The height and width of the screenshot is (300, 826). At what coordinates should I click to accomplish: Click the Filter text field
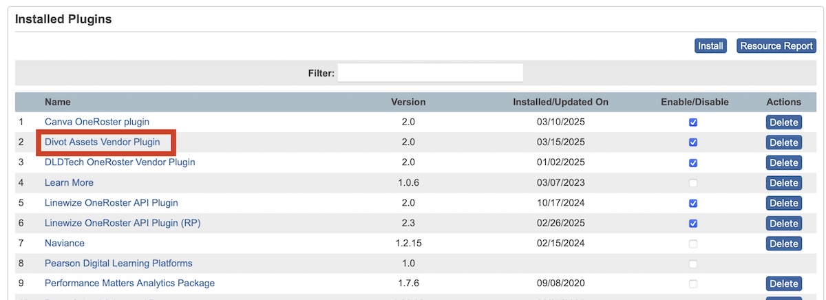tap(430, 73)
